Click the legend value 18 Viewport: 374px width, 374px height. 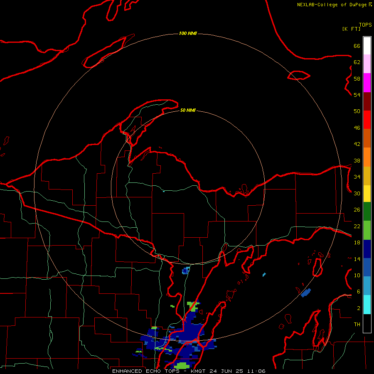click(357, 243)
